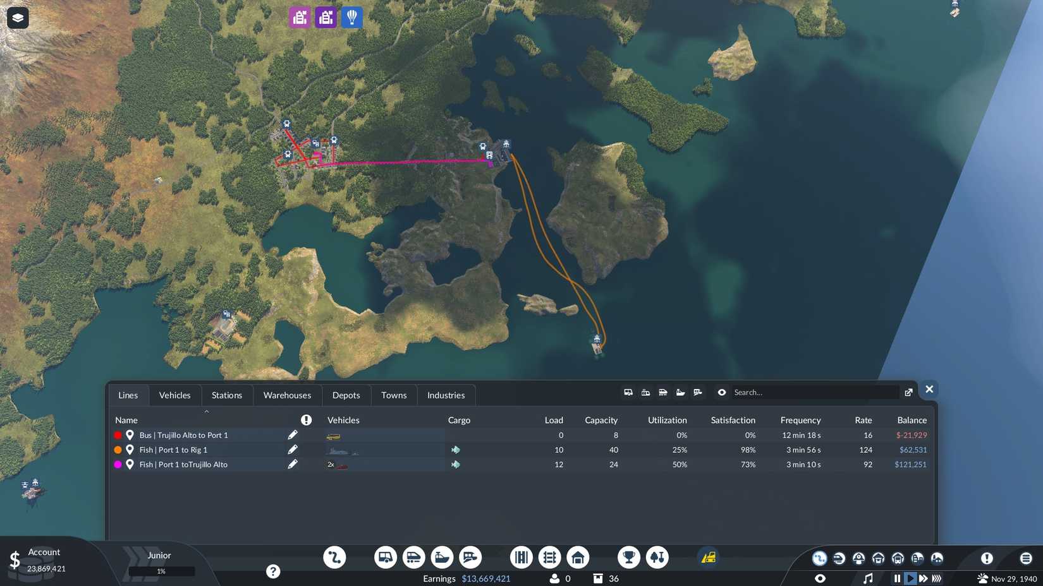
Task: Open the aircraft construction menu
Action: click(470, 558)
